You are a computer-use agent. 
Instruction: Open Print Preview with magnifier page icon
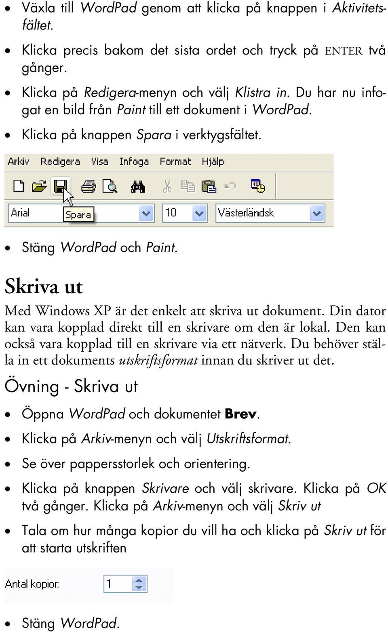point(110,186)
